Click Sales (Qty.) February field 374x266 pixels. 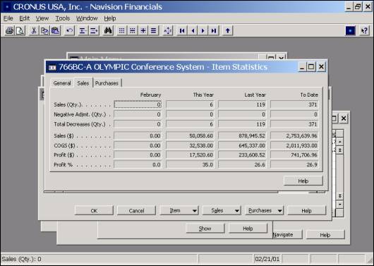point(138,104)
